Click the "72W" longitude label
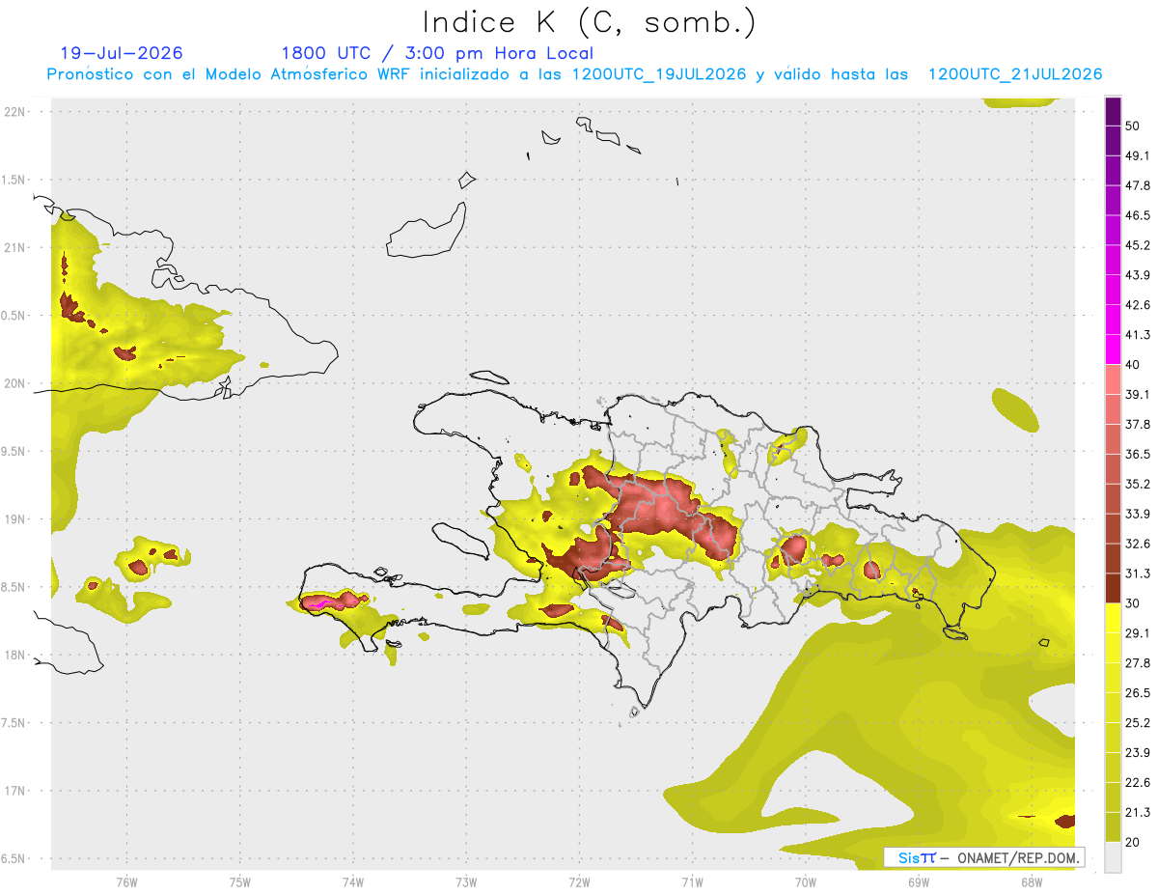 point(579,881)
